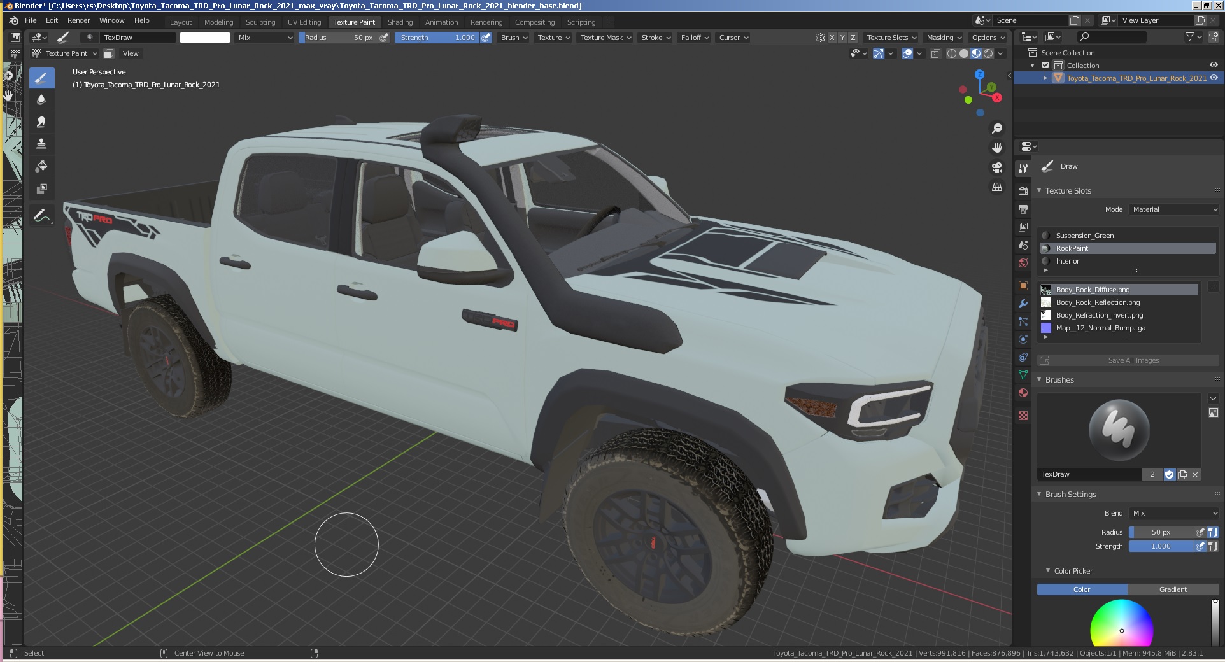Switch to the UV Editing workspace tab
Viewport: 1225px width, 662px height.
pos(304,22)
